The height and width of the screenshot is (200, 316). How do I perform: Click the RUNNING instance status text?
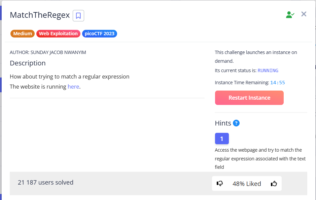[268, 70]
